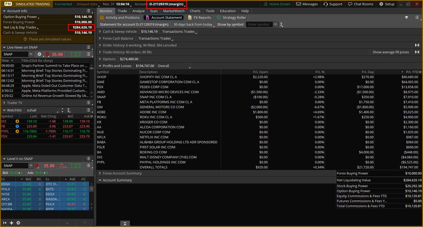Click Watchlist column settings gear
The image size is (423, 227).
(91, 116)
